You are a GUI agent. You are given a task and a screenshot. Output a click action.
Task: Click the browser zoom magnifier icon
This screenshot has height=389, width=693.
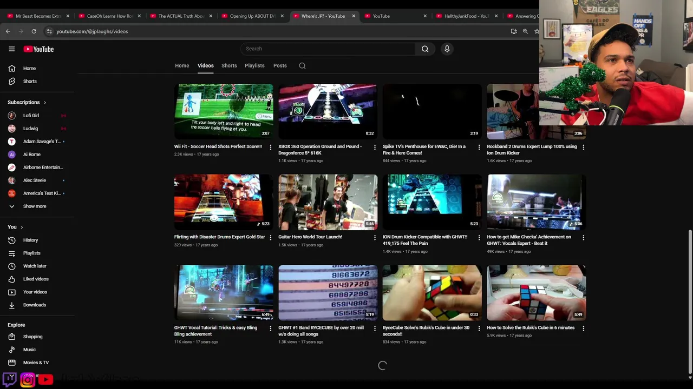(525, 31)
